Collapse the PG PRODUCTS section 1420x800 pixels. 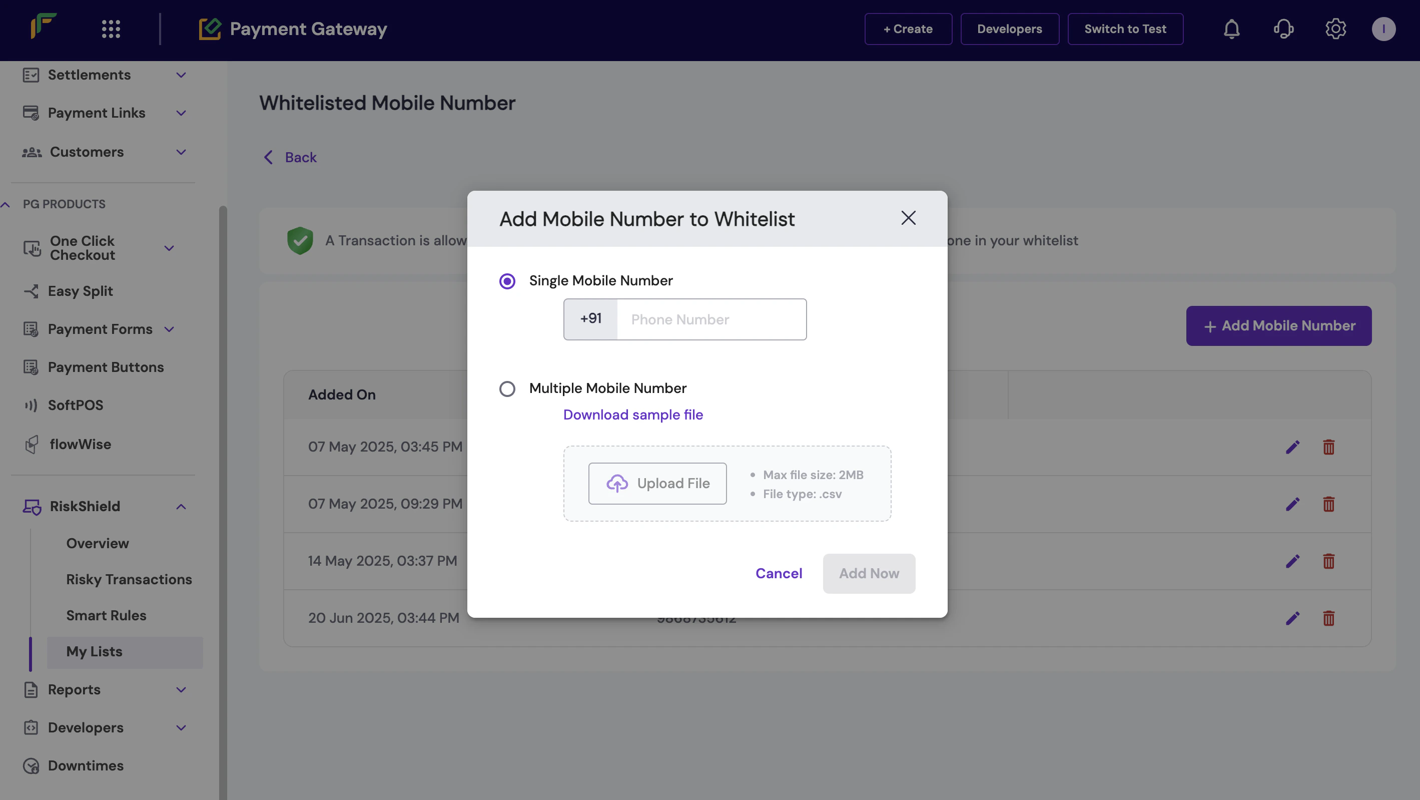[x=6, y=205]
